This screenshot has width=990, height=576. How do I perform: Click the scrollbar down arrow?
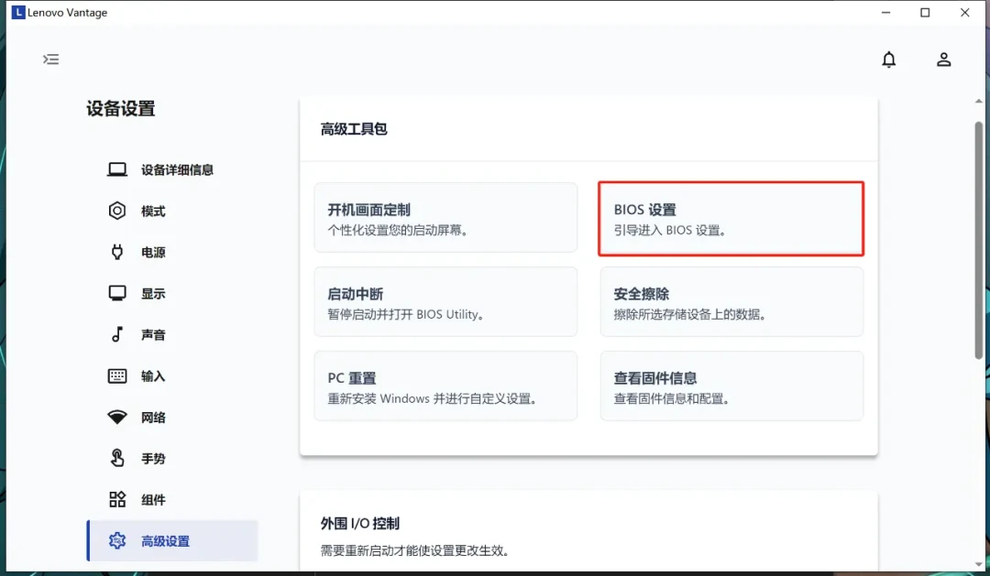coord(979,564)
